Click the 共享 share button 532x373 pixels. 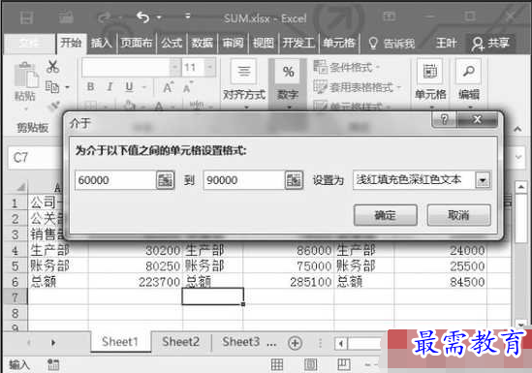click(x=490, y=44)
